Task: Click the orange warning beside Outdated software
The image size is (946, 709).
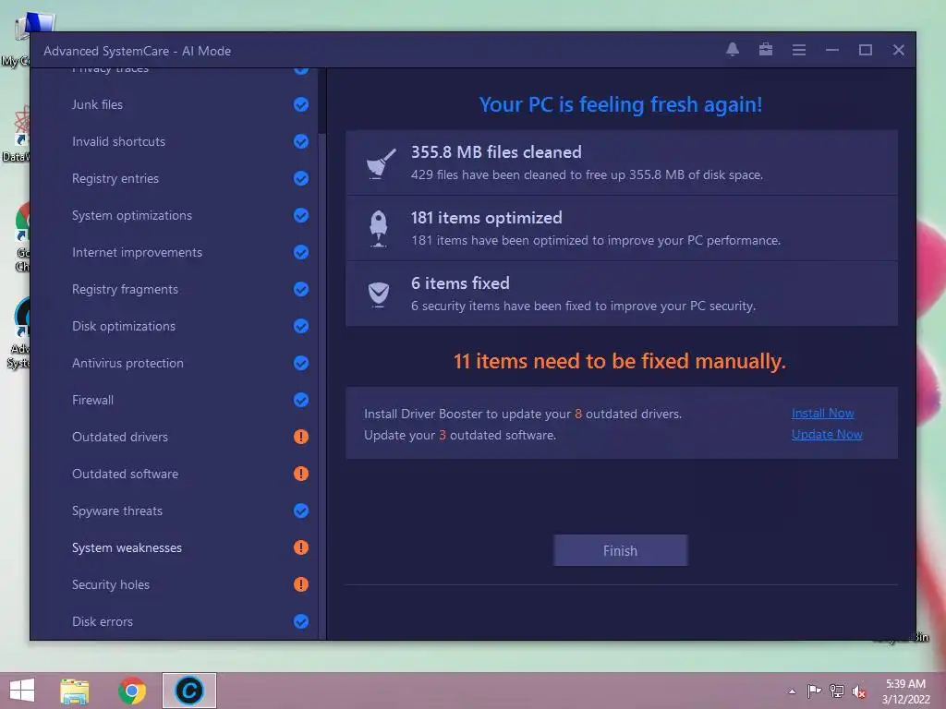Action: 301,474
